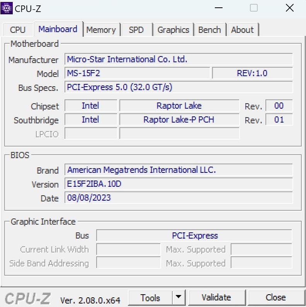Click the BIOS Date 08/08/2023
This screenshot has width=306, height=307.
[178, 198]
